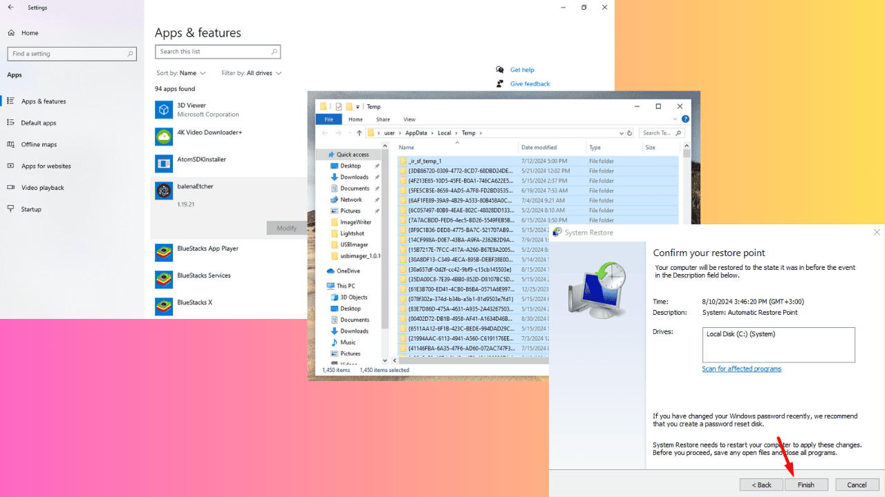Click Scan for affected programs link
The image size is (885, 497).
[x=741, y=369]
